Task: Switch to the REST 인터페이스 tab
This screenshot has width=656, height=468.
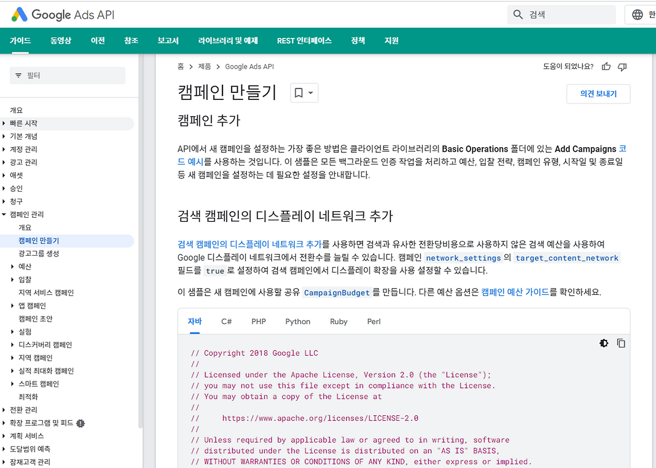Action: pos(304,40)
